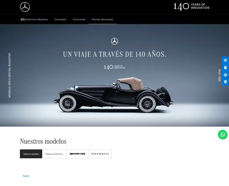
Task: Click the car icon beside Nuestros Modelos
Action: (x=23, y=19)
